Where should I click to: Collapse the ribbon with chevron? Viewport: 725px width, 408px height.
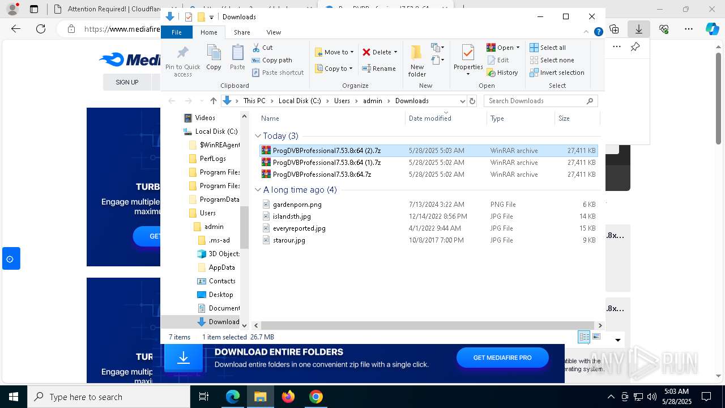[587, 32]
